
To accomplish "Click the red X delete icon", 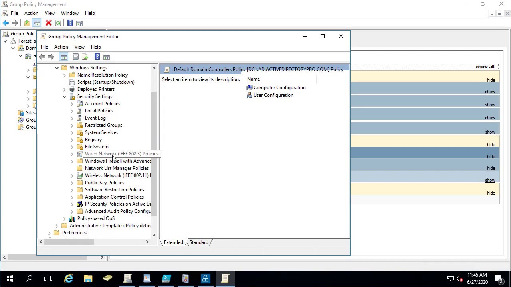I will click(48, 23).
